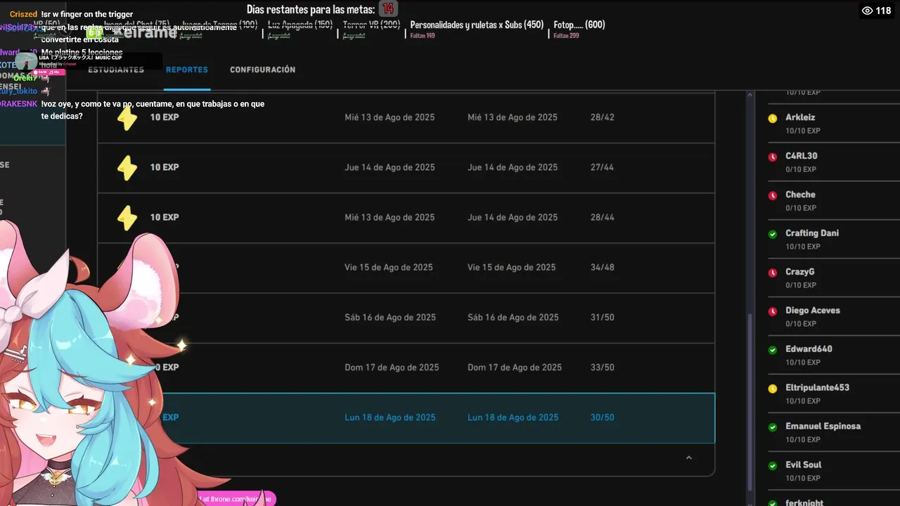Click red status icon beside C4RL30
The image size is (900, 506).
coord(772,157)
